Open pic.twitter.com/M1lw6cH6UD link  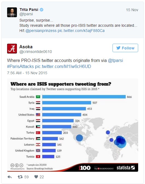pyautogui.click(x=63, y=67)
